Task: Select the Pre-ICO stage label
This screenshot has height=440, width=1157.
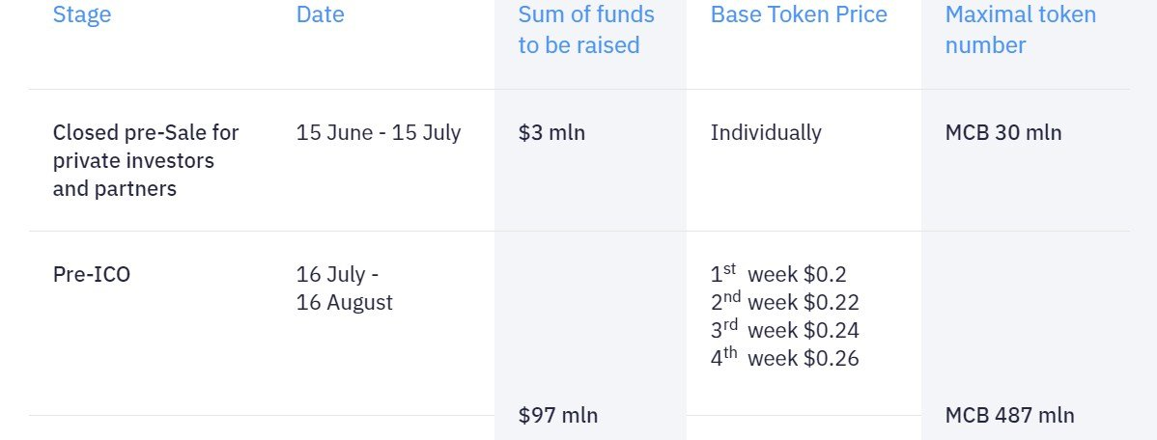Action: 92,274
